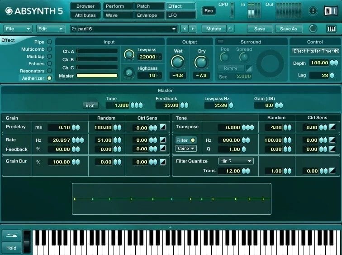Click Grain Dur Ctrl Sens curve icon
This screenshot has height=255, width=342.
pos(162,162)
